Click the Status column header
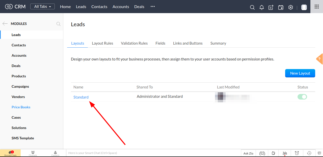Screen dimensions: 323x157 point(303,87)
